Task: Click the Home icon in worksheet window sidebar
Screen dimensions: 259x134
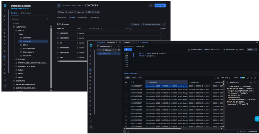Action: 90,56
